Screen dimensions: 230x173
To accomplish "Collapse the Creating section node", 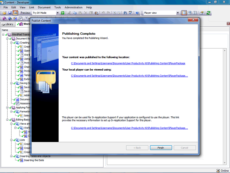I will pos(11,43).
